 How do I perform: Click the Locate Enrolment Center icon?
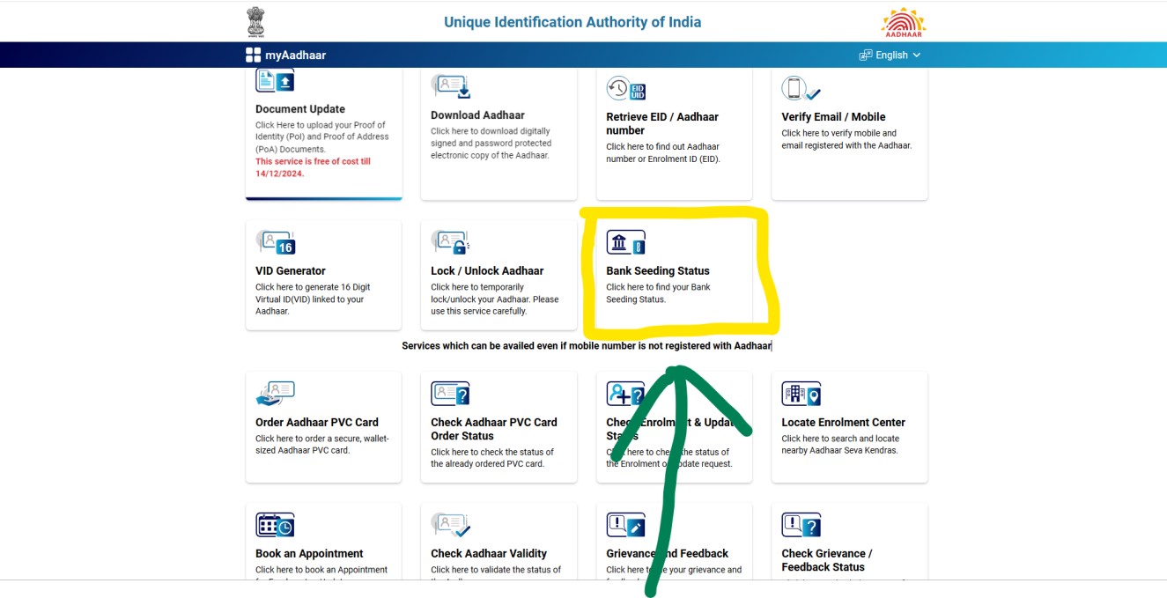pos(801,394)
